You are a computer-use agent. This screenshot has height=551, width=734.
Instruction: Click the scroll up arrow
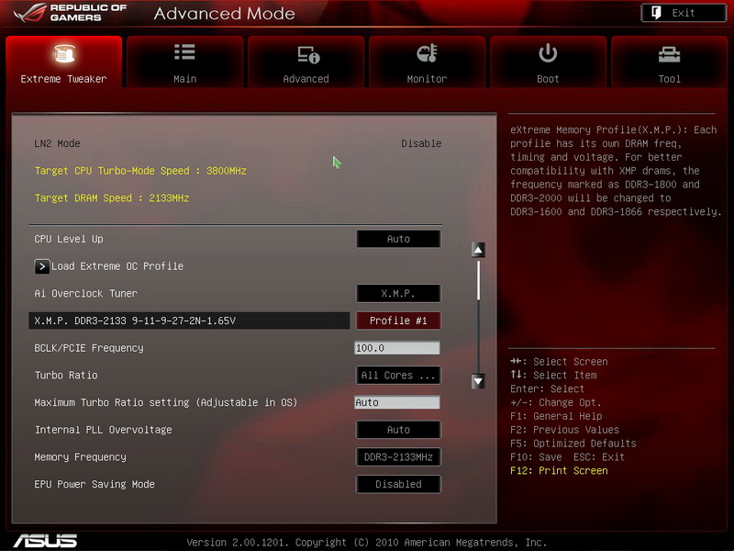(x=478, y=250)
